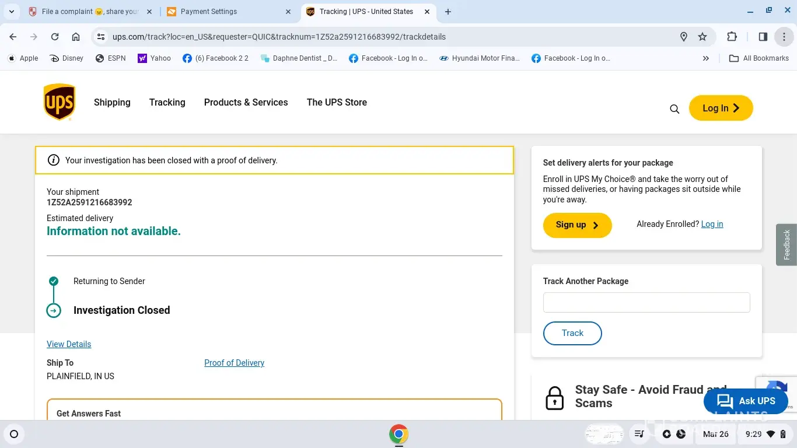Open the Shipping menu
Viewport: 797px width, 448px height.
[112, 102]
